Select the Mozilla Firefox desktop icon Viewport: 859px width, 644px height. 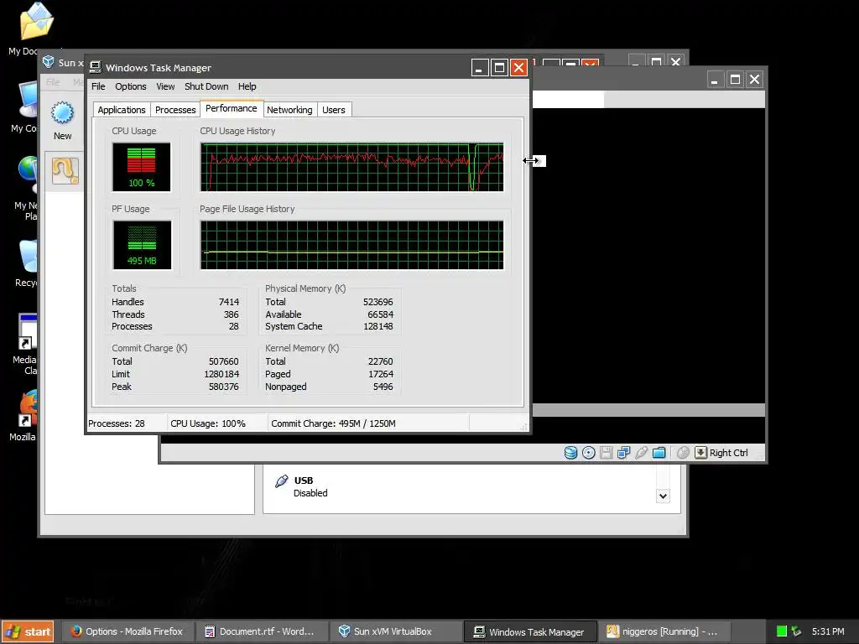click(28, 408)
